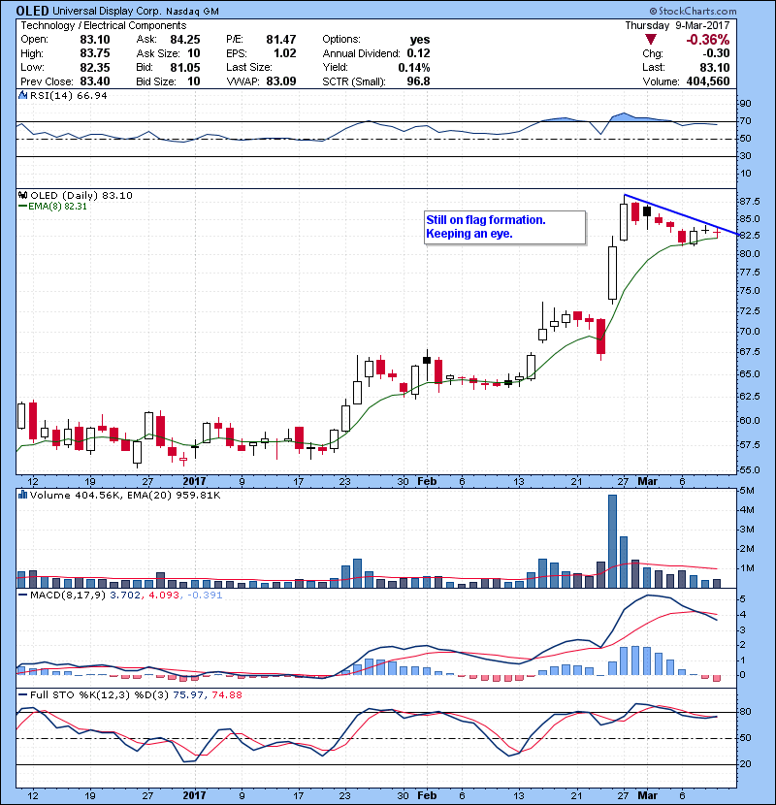Click the Technology / Electrical Components sector text
Screen dimensions: 776x805
(103, 25)
